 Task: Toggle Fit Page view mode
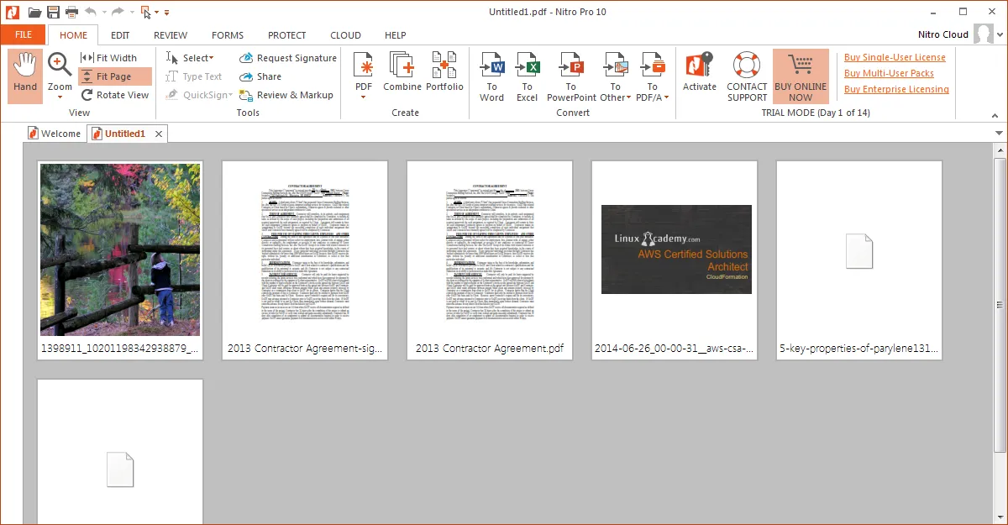point(114,76)
